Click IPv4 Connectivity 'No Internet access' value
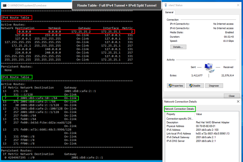The height and width of the screenshot is (162, 243). pyautogui.click(x=223, y=24)
